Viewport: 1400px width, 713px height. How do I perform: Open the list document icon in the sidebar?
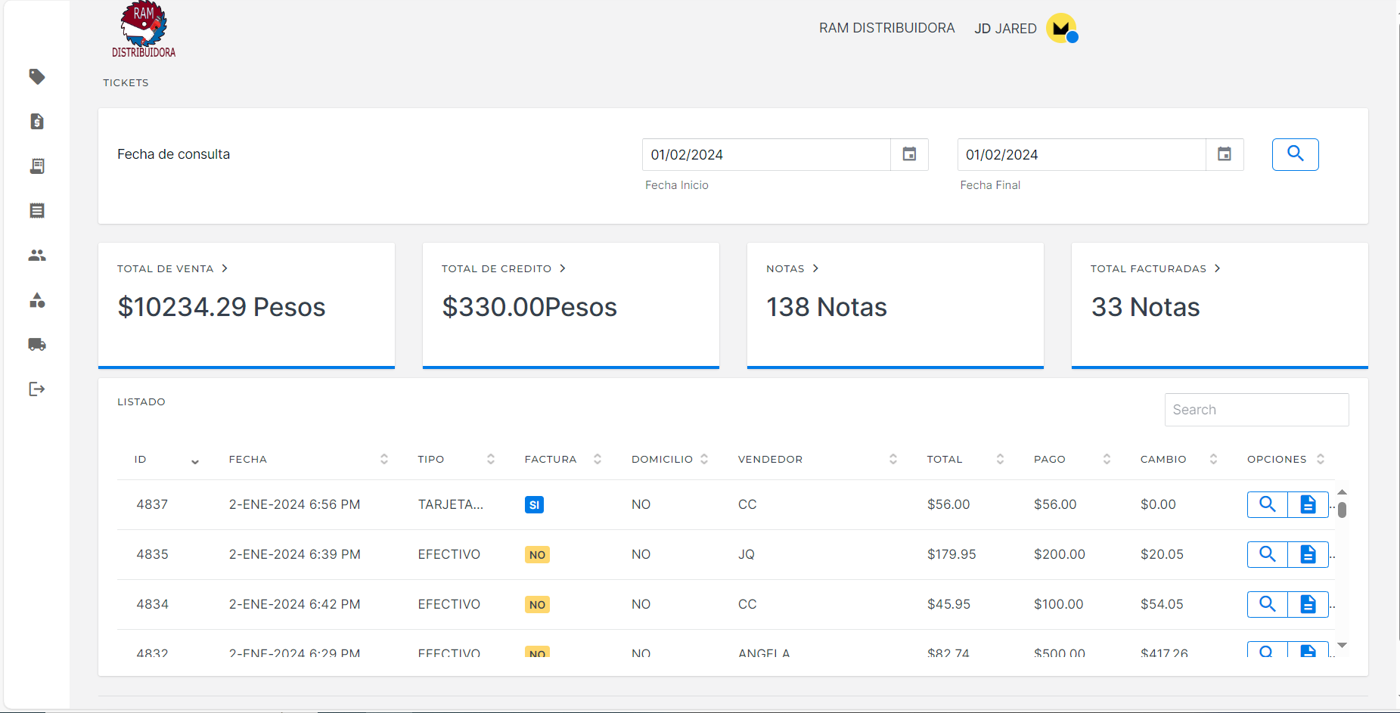click(37, 210)
